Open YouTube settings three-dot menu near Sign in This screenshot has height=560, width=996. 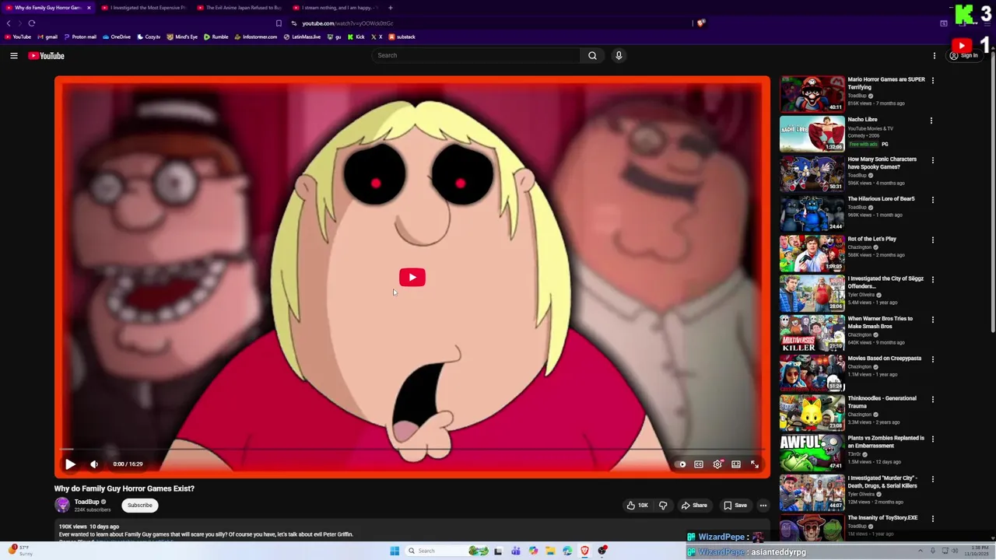click(935, 55)
